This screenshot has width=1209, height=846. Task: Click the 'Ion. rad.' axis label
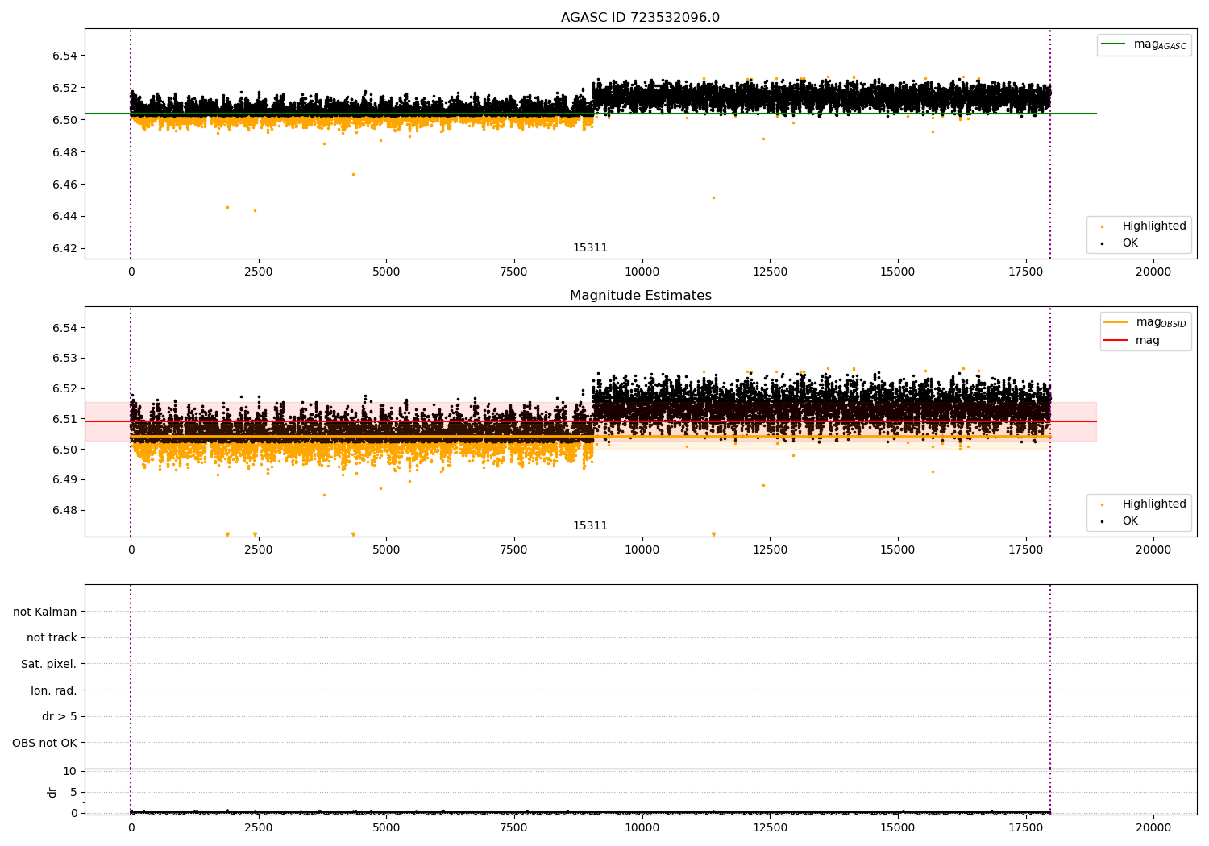point(54,690)
